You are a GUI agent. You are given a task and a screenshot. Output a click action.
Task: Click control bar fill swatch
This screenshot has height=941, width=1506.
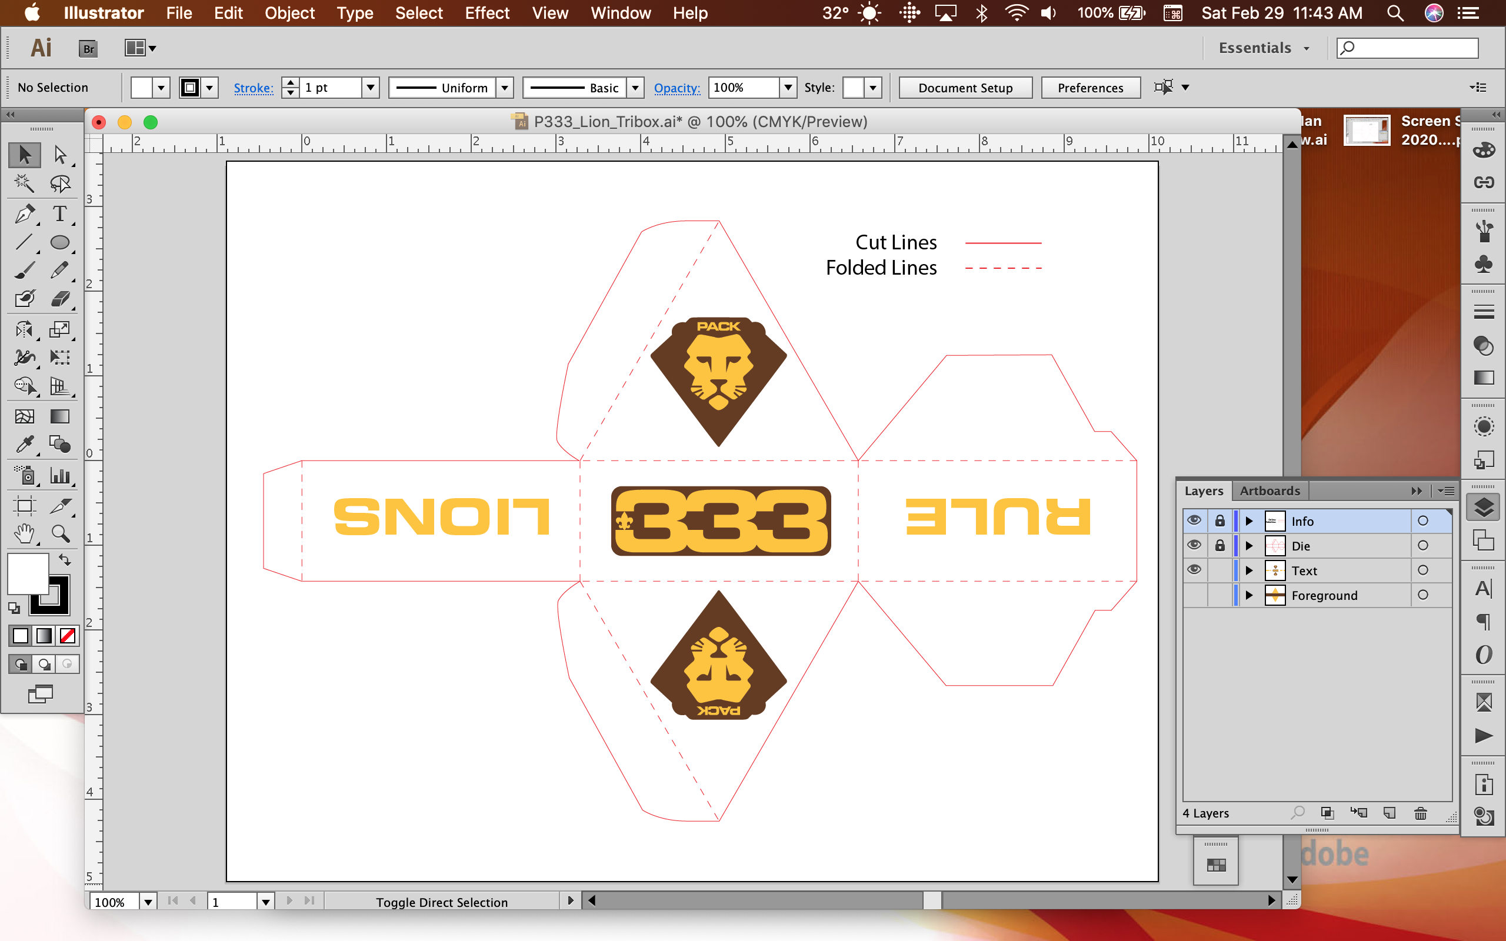click(x=141, y=88)
